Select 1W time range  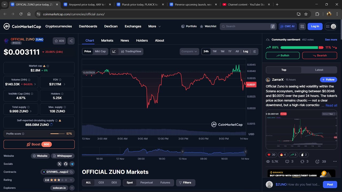point(215,51)
